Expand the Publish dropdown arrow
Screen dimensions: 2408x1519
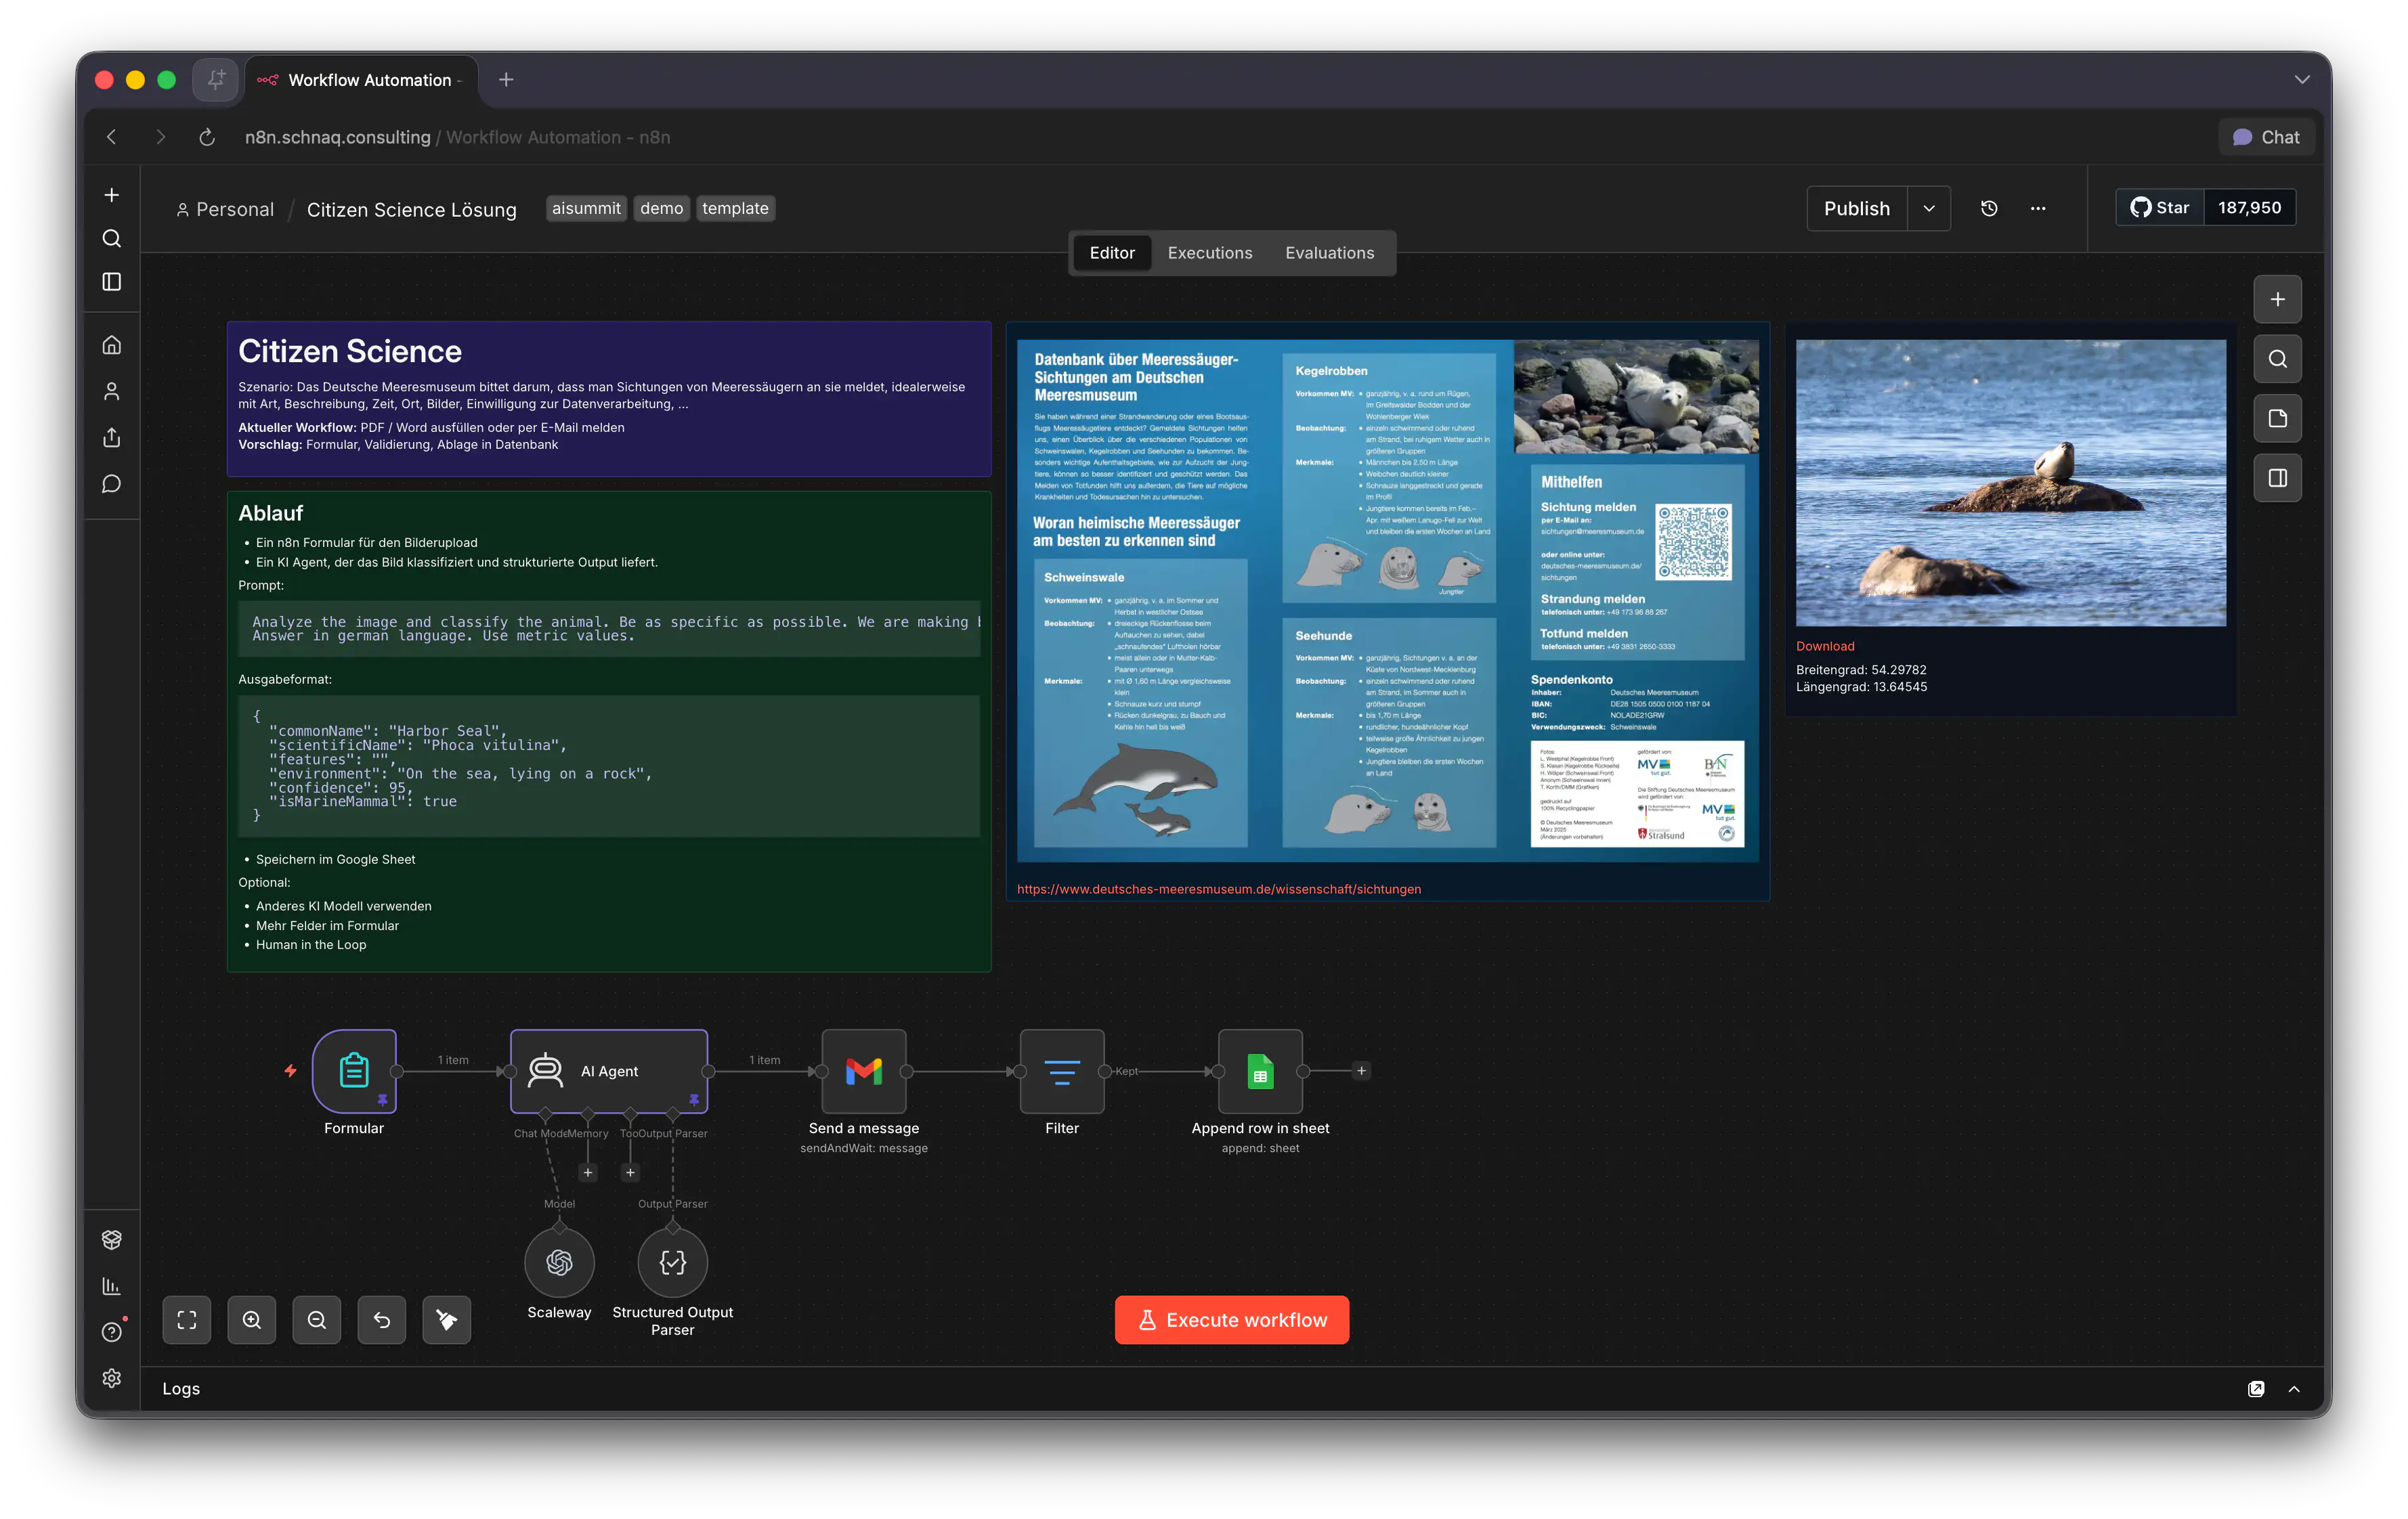1929,208
